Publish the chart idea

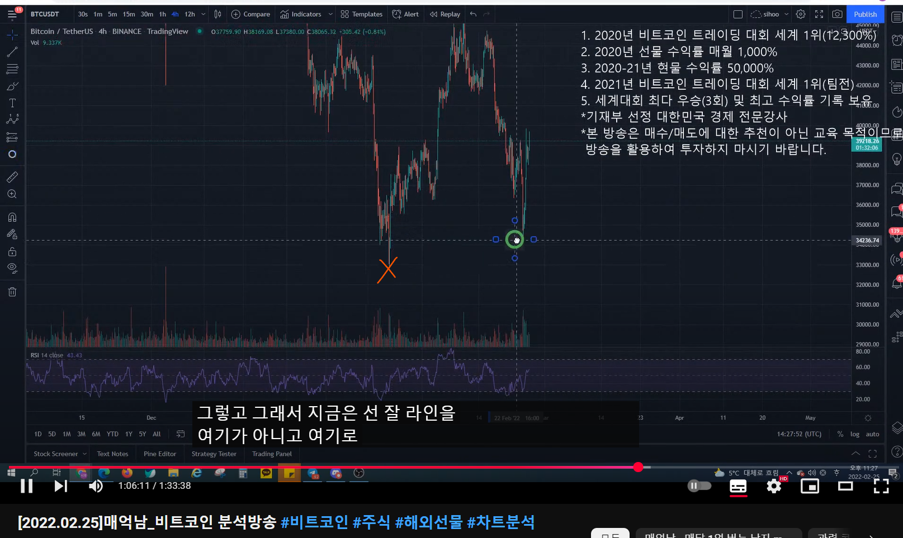[x=865, y=15]
